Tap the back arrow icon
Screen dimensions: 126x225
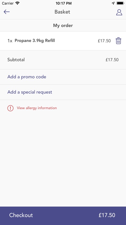coord(7,12)
